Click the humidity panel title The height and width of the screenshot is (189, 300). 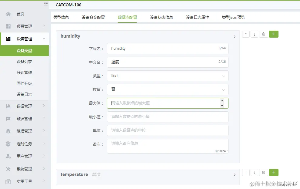tap(70, 36)
